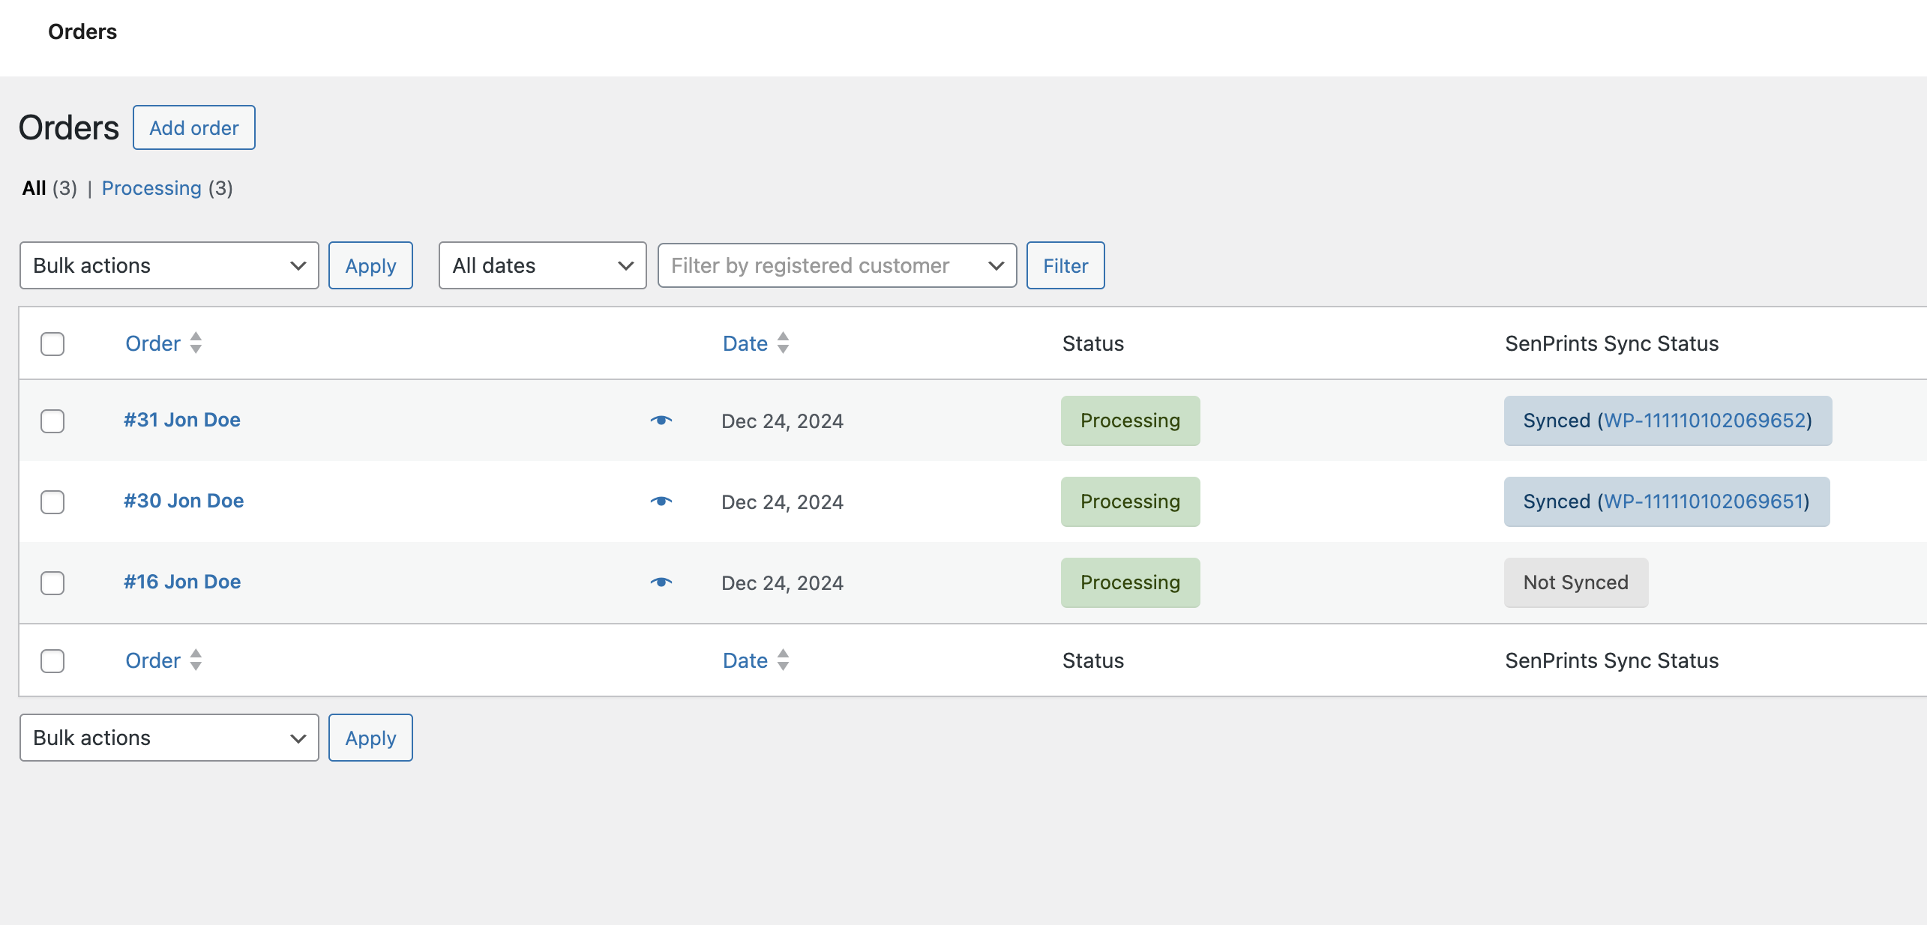Select checkbox for order #31

[52, 421]
